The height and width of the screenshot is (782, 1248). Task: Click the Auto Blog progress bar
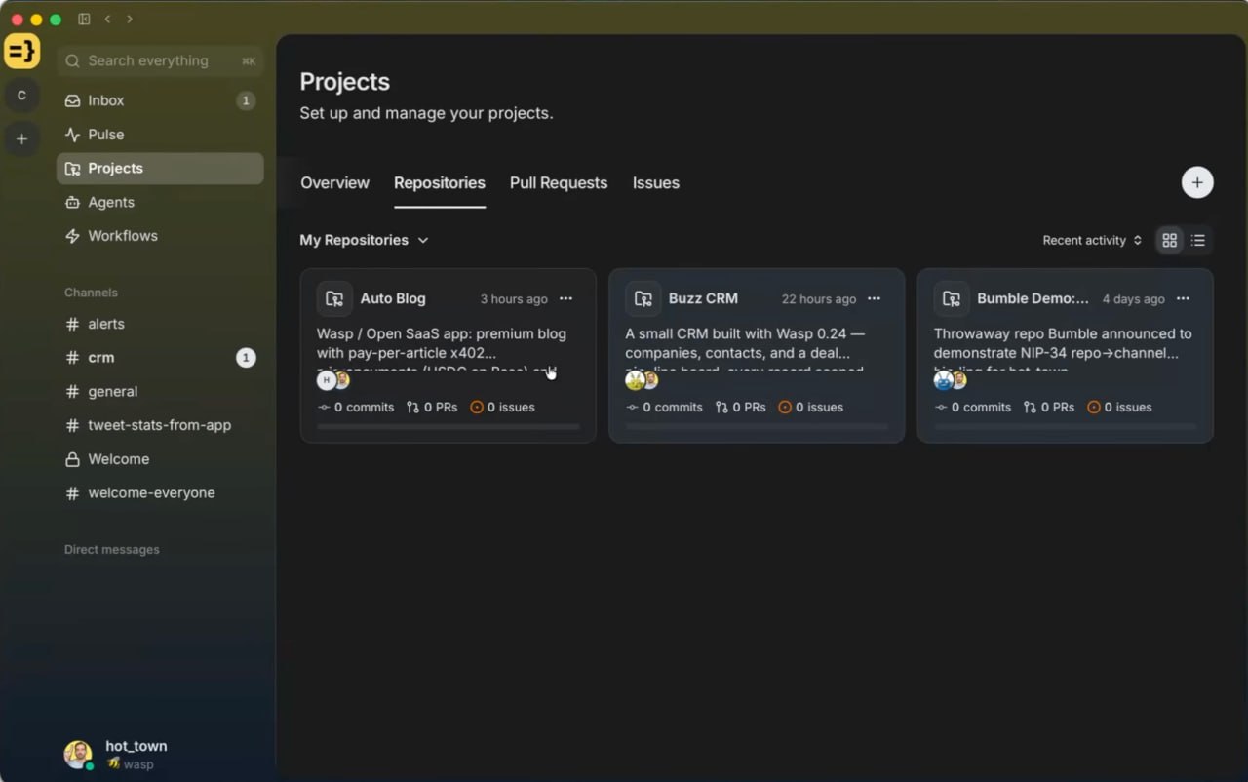click(448, 426)
